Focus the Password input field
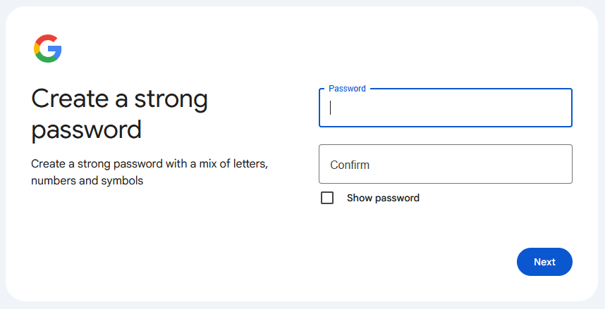 tap(445, 108)
